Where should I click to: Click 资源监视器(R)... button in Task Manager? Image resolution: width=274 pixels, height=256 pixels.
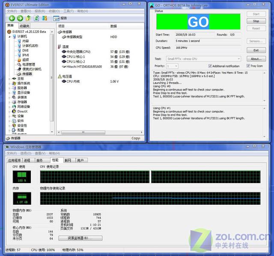coord(80,238)
